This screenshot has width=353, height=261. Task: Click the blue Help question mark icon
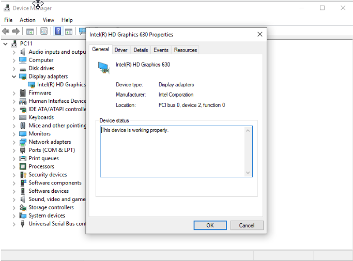pyautogui.click(x=58, y=32)
